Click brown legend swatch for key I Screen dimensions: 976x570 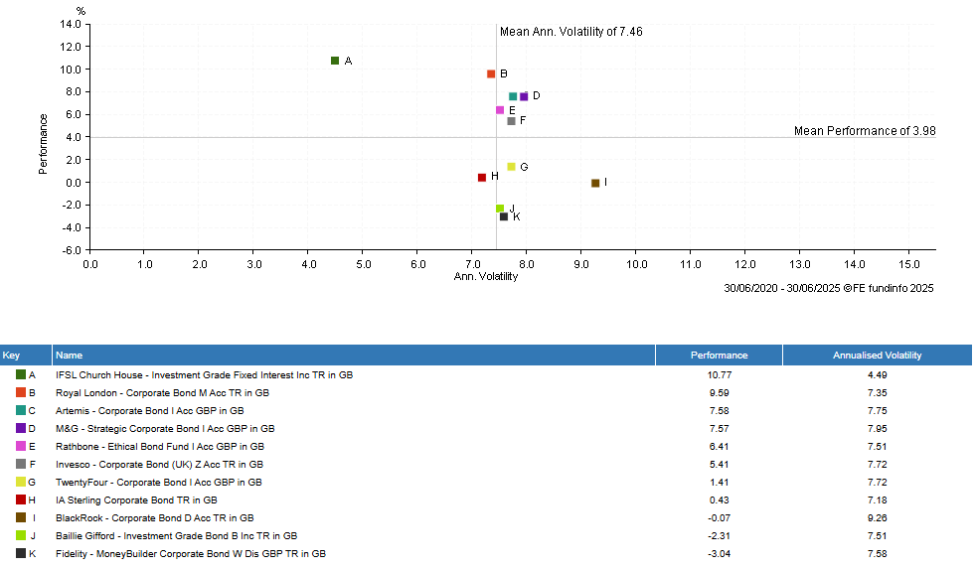tap(21, 517)
